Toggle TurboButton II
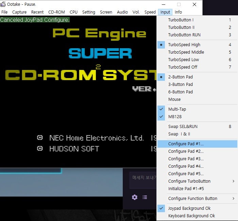238x221 pixels. 197,27
